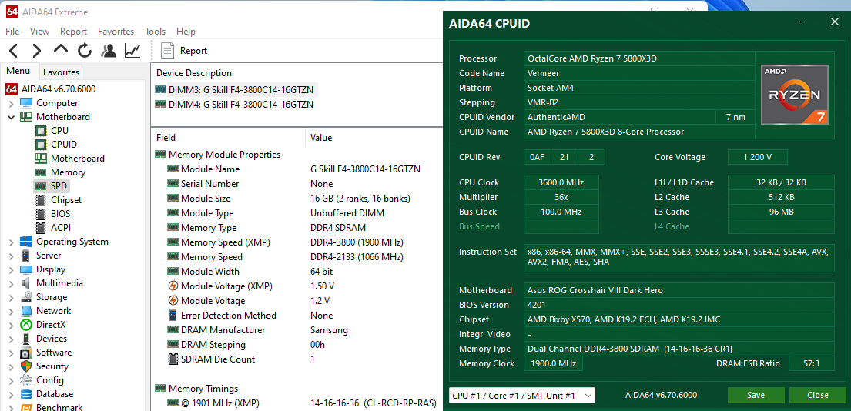Image resolution: width=851 pixels, height=411 pixels.
Task: Select the CPUID item in tree
Action: pyautogui.click(x=63, y=145)
